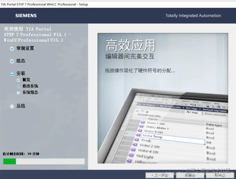Select the 修改系统 sub-step label
This screenshot has height=179, width=236.
click(x=30, y=86)
